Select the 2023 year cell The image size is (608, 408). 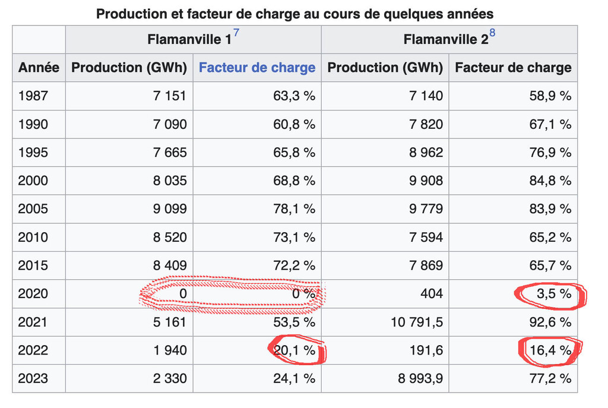[x=39, y=378]
